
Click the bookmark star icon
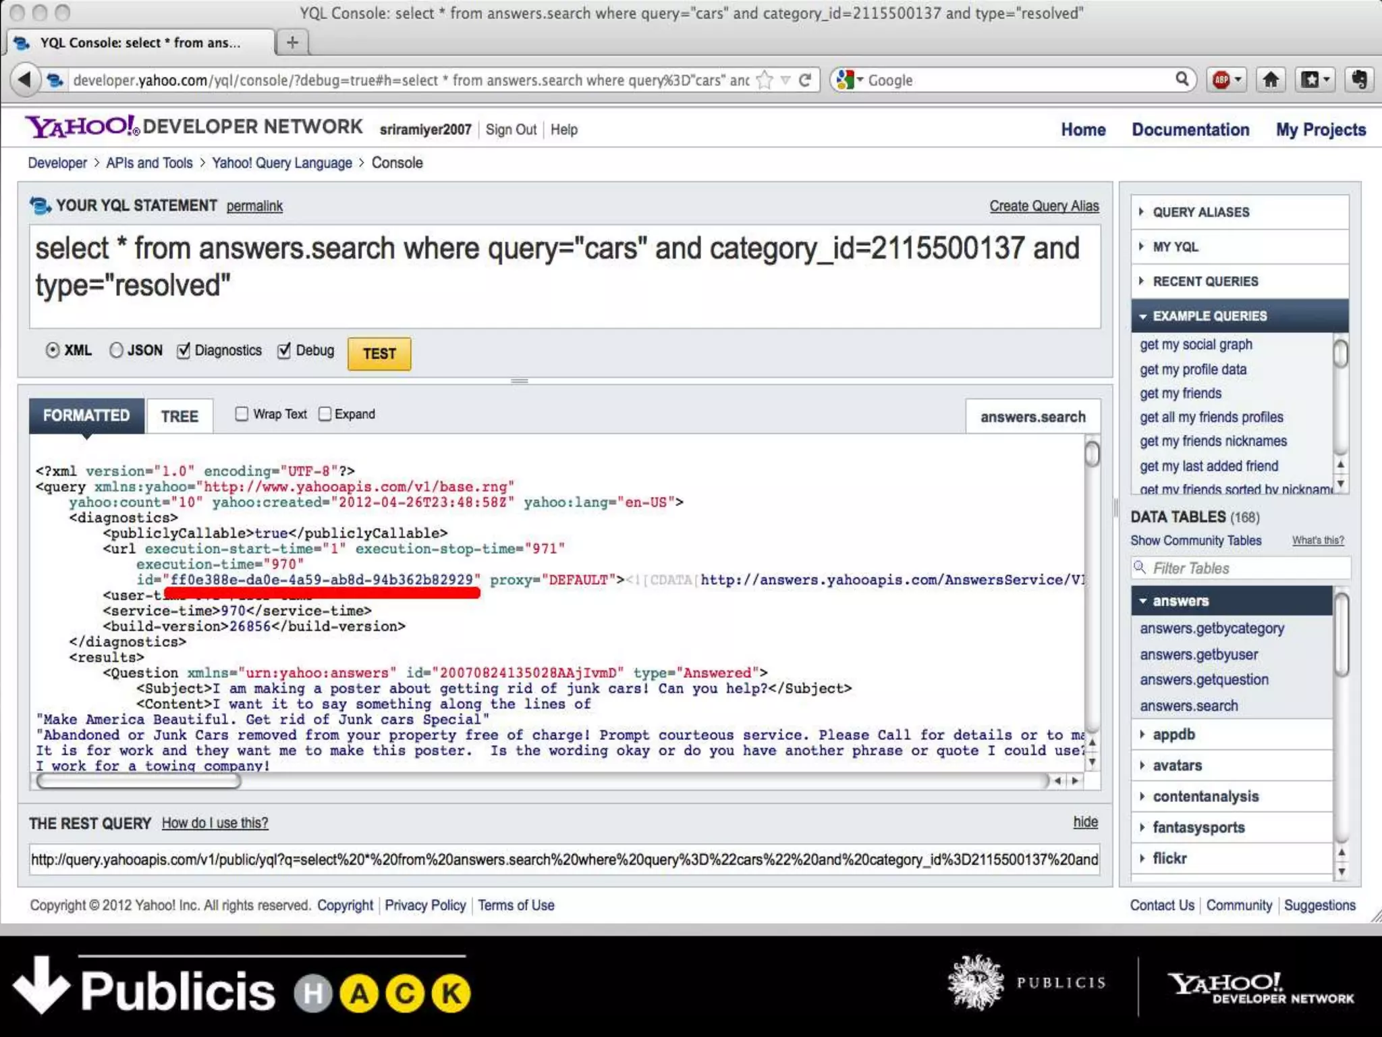765,80
